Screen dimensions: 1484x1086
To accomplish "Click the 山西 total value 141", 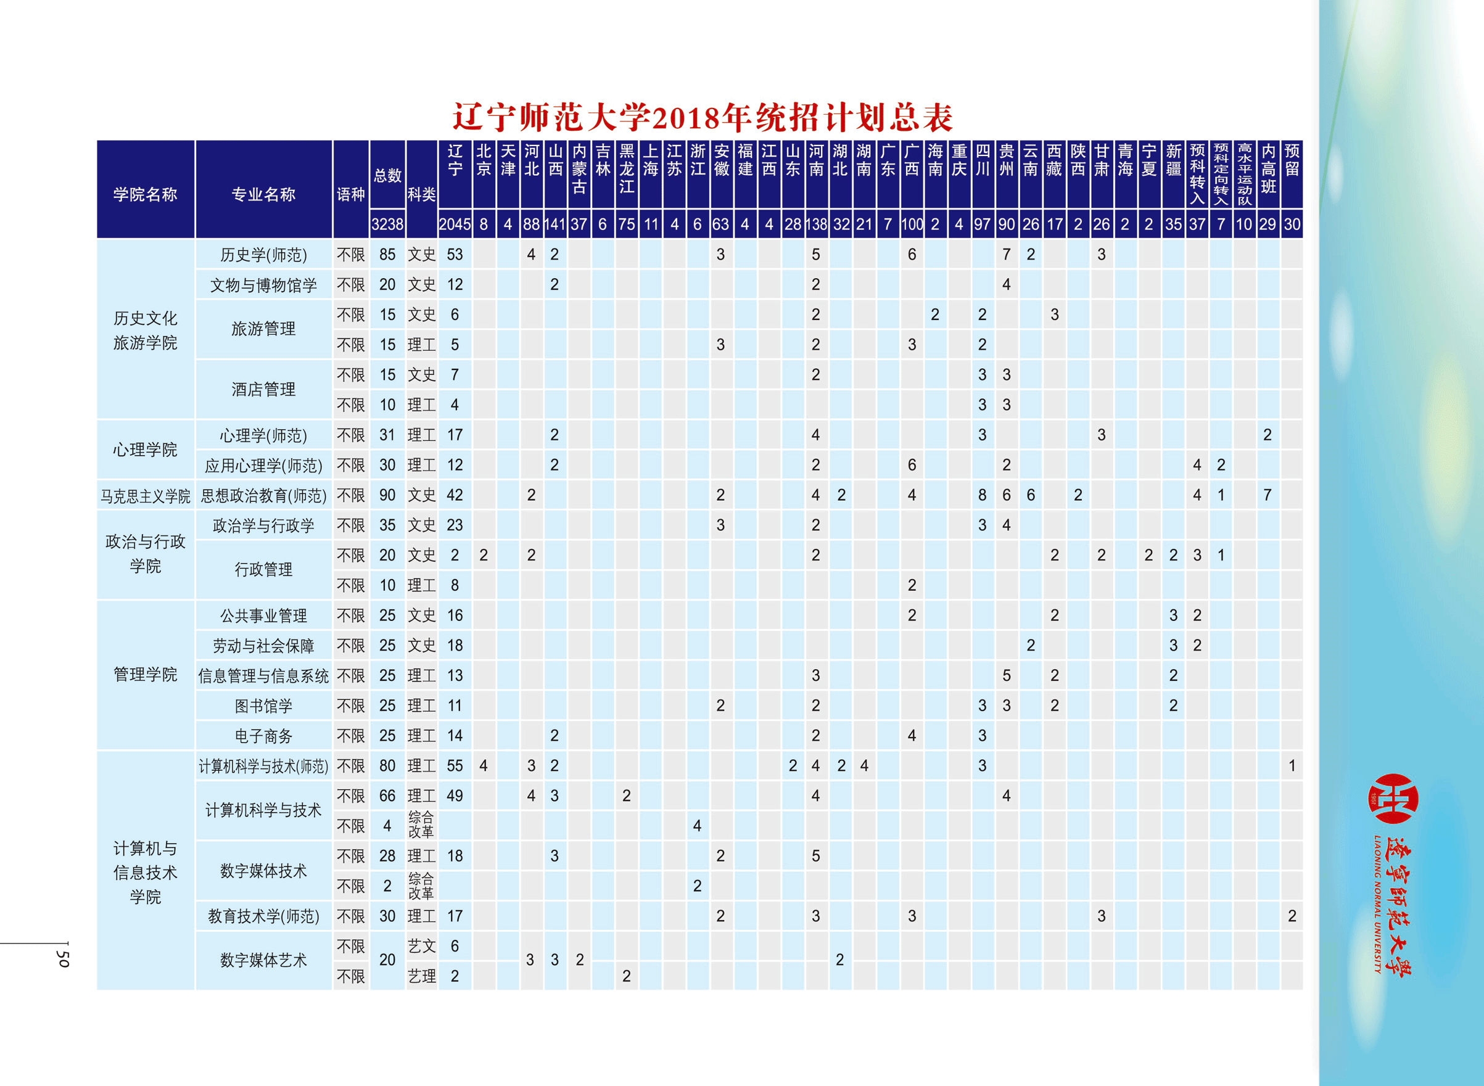I will pyautogui.click(x=555, y=224).
